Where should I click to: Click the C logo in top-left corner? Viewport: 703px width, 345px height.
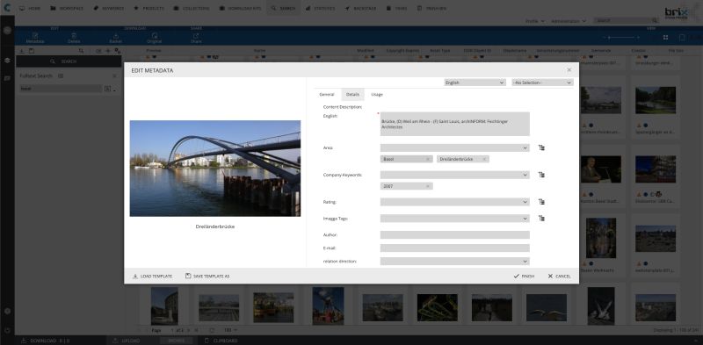[7, 8]
